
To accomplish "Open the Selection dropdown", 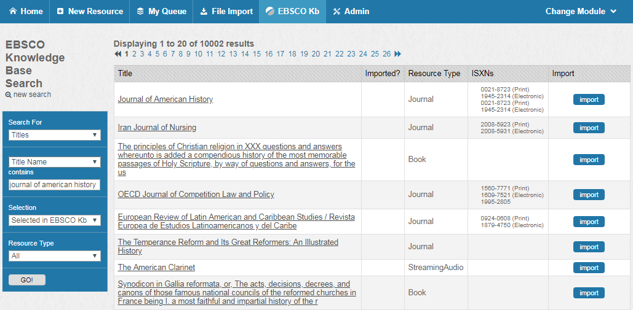I will click(55, 220).
